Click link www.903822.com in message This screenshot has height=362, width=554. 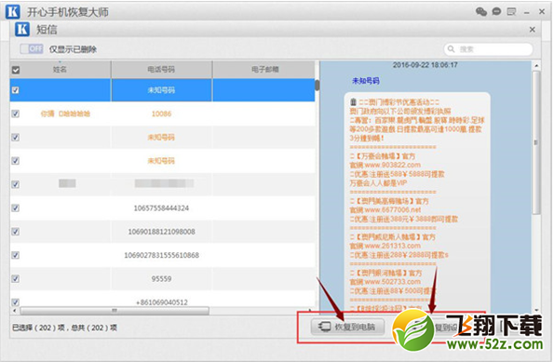point(393,165)
